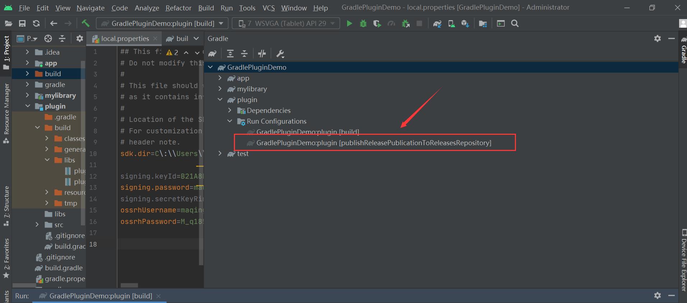Viewport: 687px width, 303px height.
Task: Click the Profile app icon
Action: coord(391,24)
